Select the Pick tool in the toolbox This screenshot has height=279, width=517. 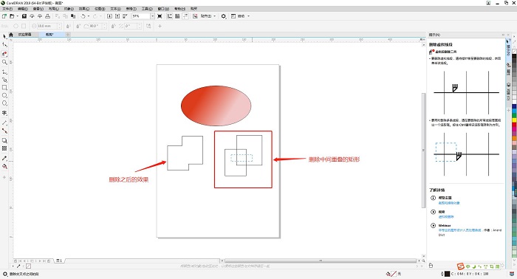tap(4, 37)
